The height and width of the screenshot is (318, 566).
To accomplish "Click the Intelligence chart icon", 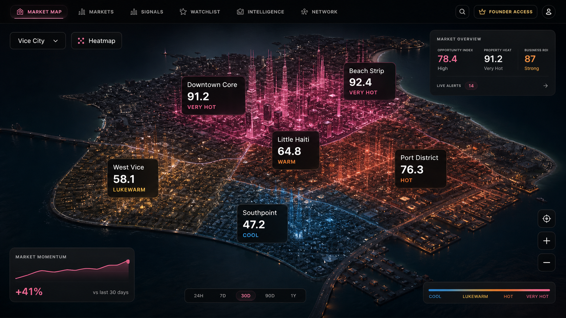I will point(240,12).
